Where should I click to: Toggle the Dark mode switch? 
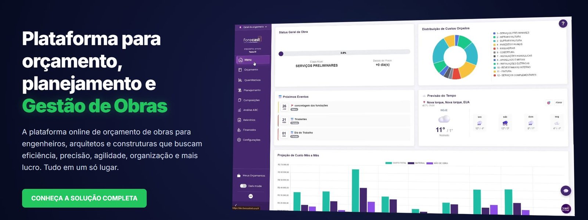tap(243, 186)
